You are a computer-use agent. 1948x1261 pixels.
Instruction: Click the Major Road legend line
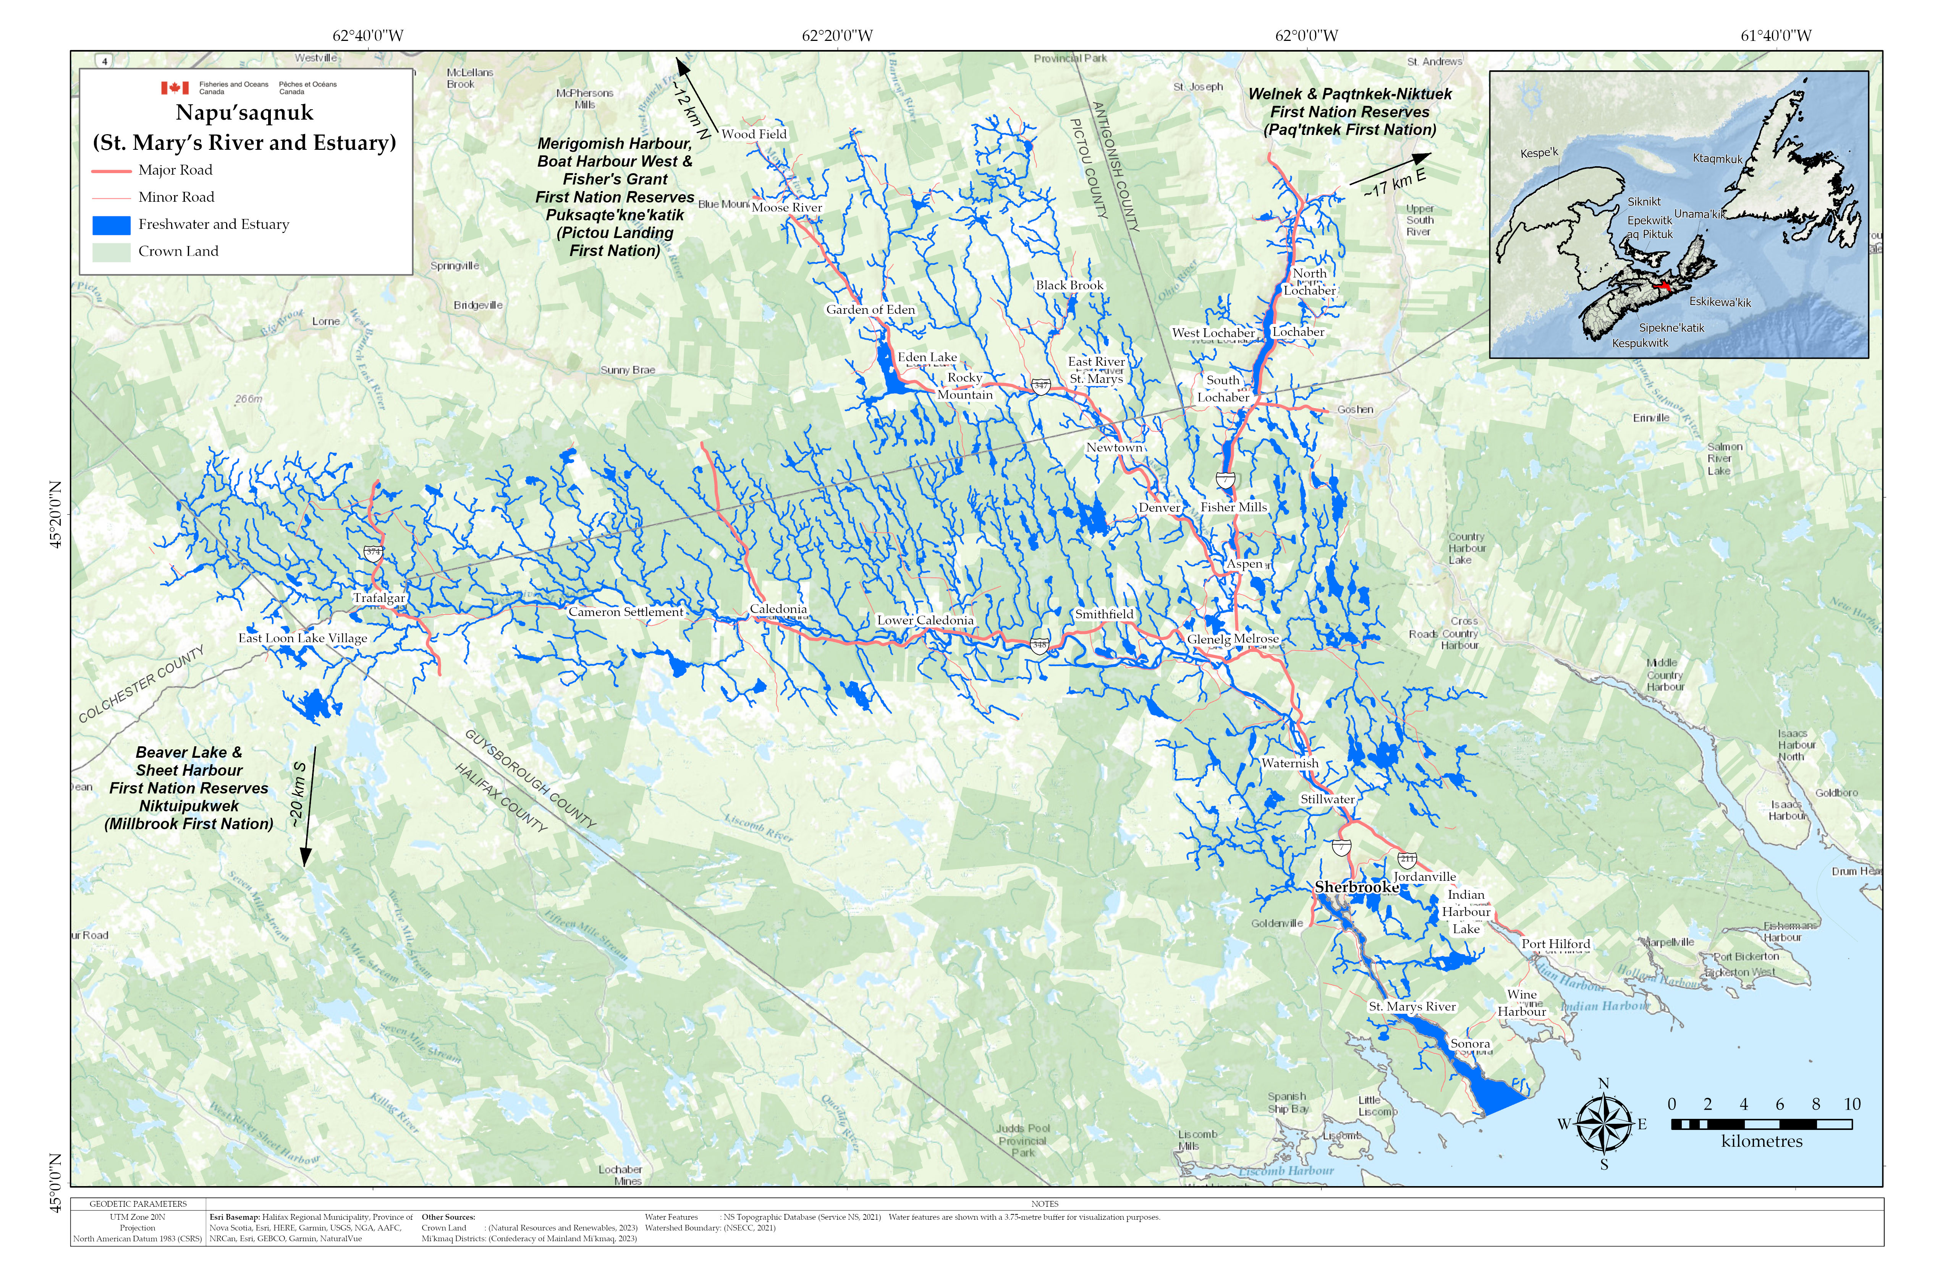(x=111, y=171)
